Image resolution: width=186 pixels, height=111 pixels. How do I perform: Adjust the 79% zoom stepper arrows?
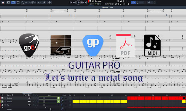pos(30,2)
